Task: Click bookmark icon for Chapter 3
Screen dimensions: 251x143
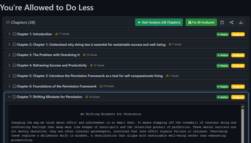Action: tap(14, 55)
